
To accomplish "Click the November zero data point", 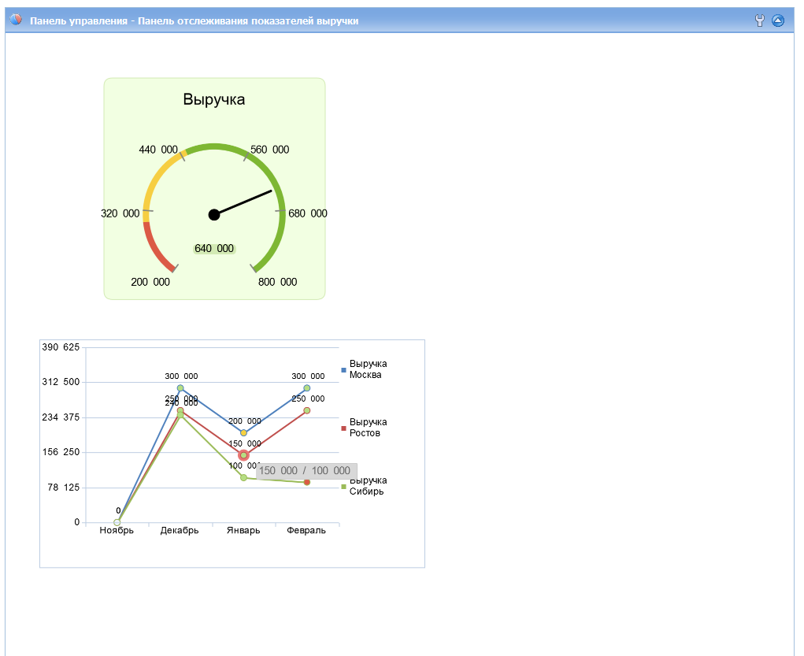I will click(117, 522).
